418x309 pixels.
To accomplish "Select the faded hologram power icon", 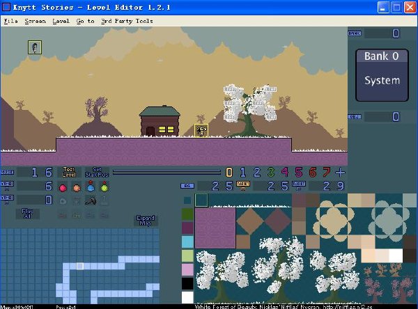I will pyautogui.click(x=104, y=200).
